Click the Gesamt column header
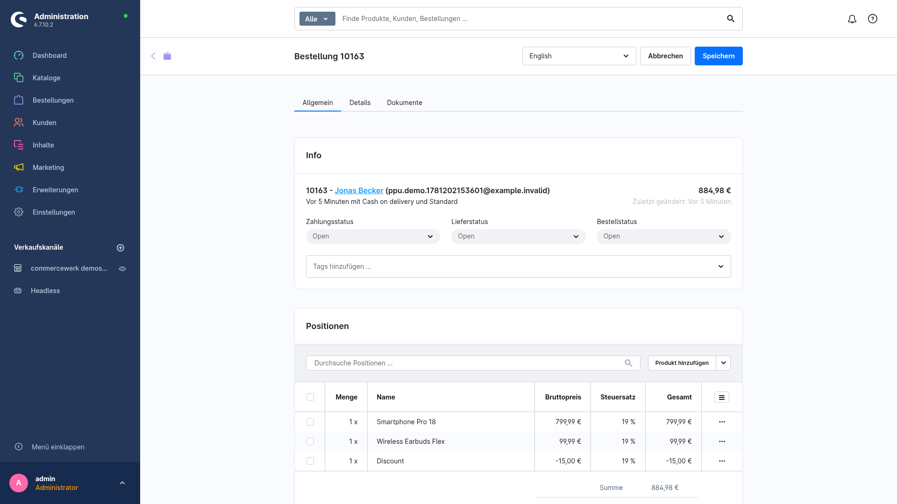The width and height of the screenshot is (897, 504). point(673,397)
